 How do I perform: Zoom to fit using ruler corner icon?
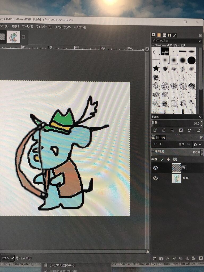tap(147, 49)
